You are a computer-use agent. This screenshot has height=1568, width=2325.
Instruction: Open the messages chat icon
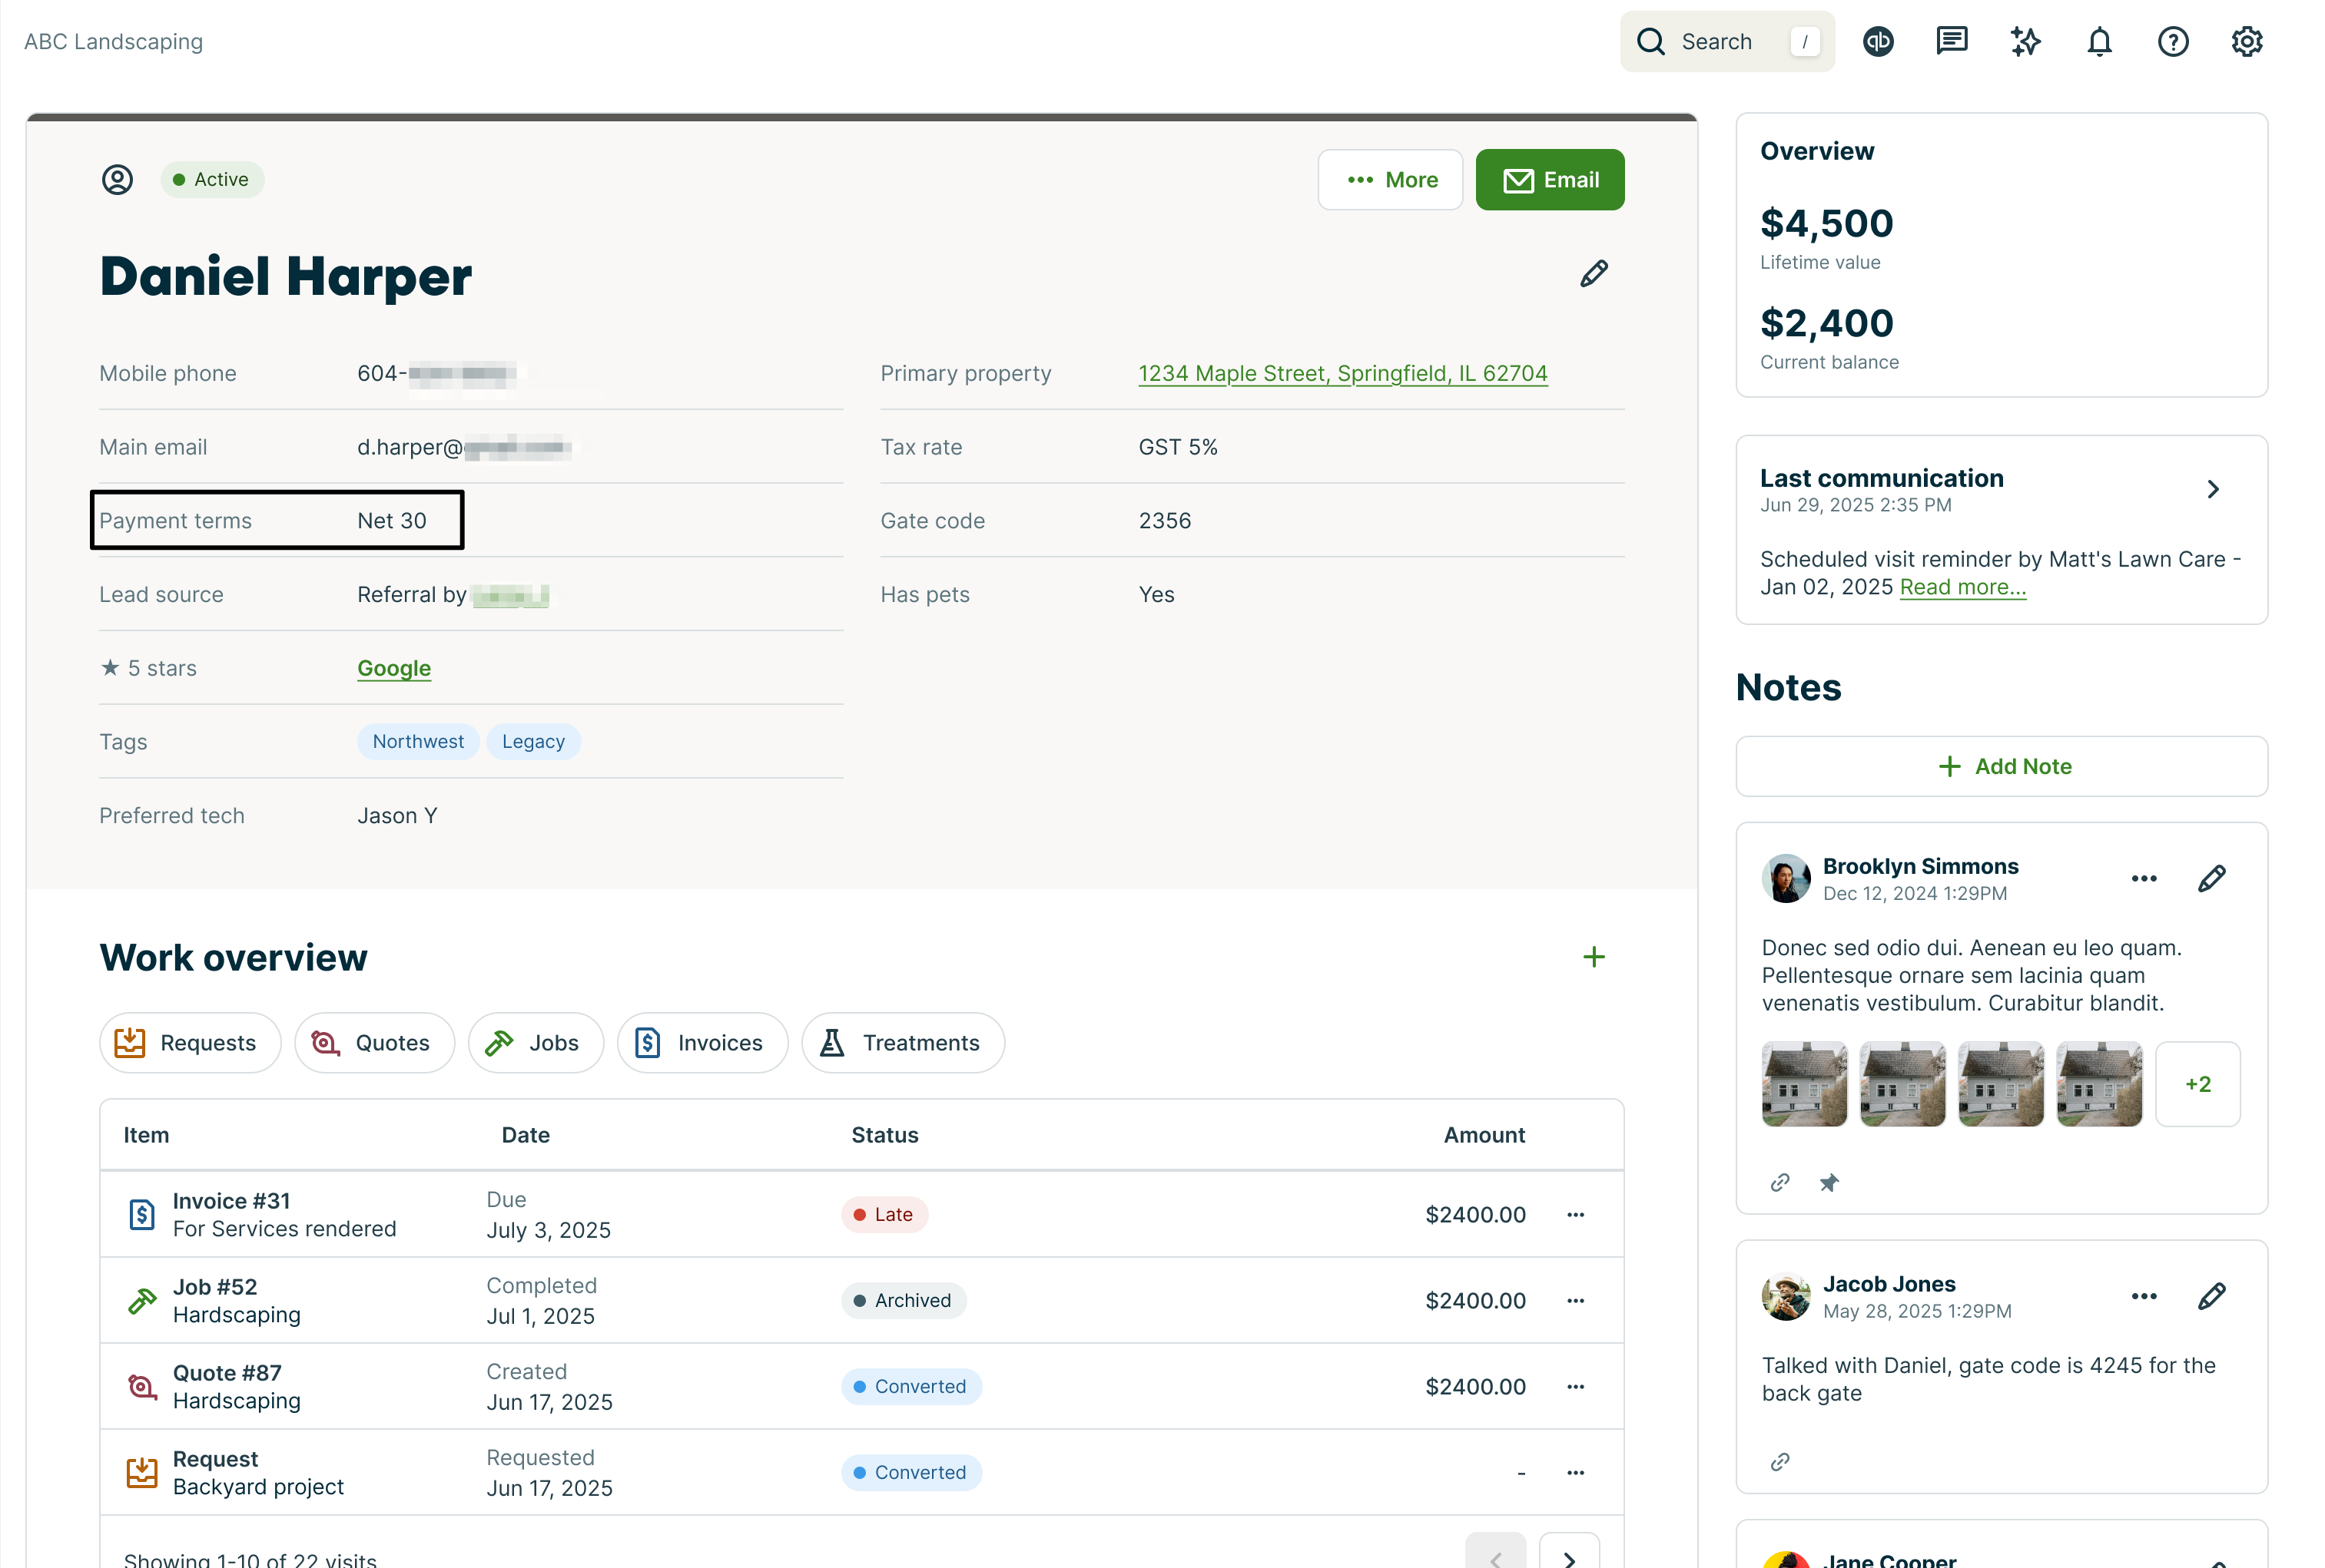1951,42
